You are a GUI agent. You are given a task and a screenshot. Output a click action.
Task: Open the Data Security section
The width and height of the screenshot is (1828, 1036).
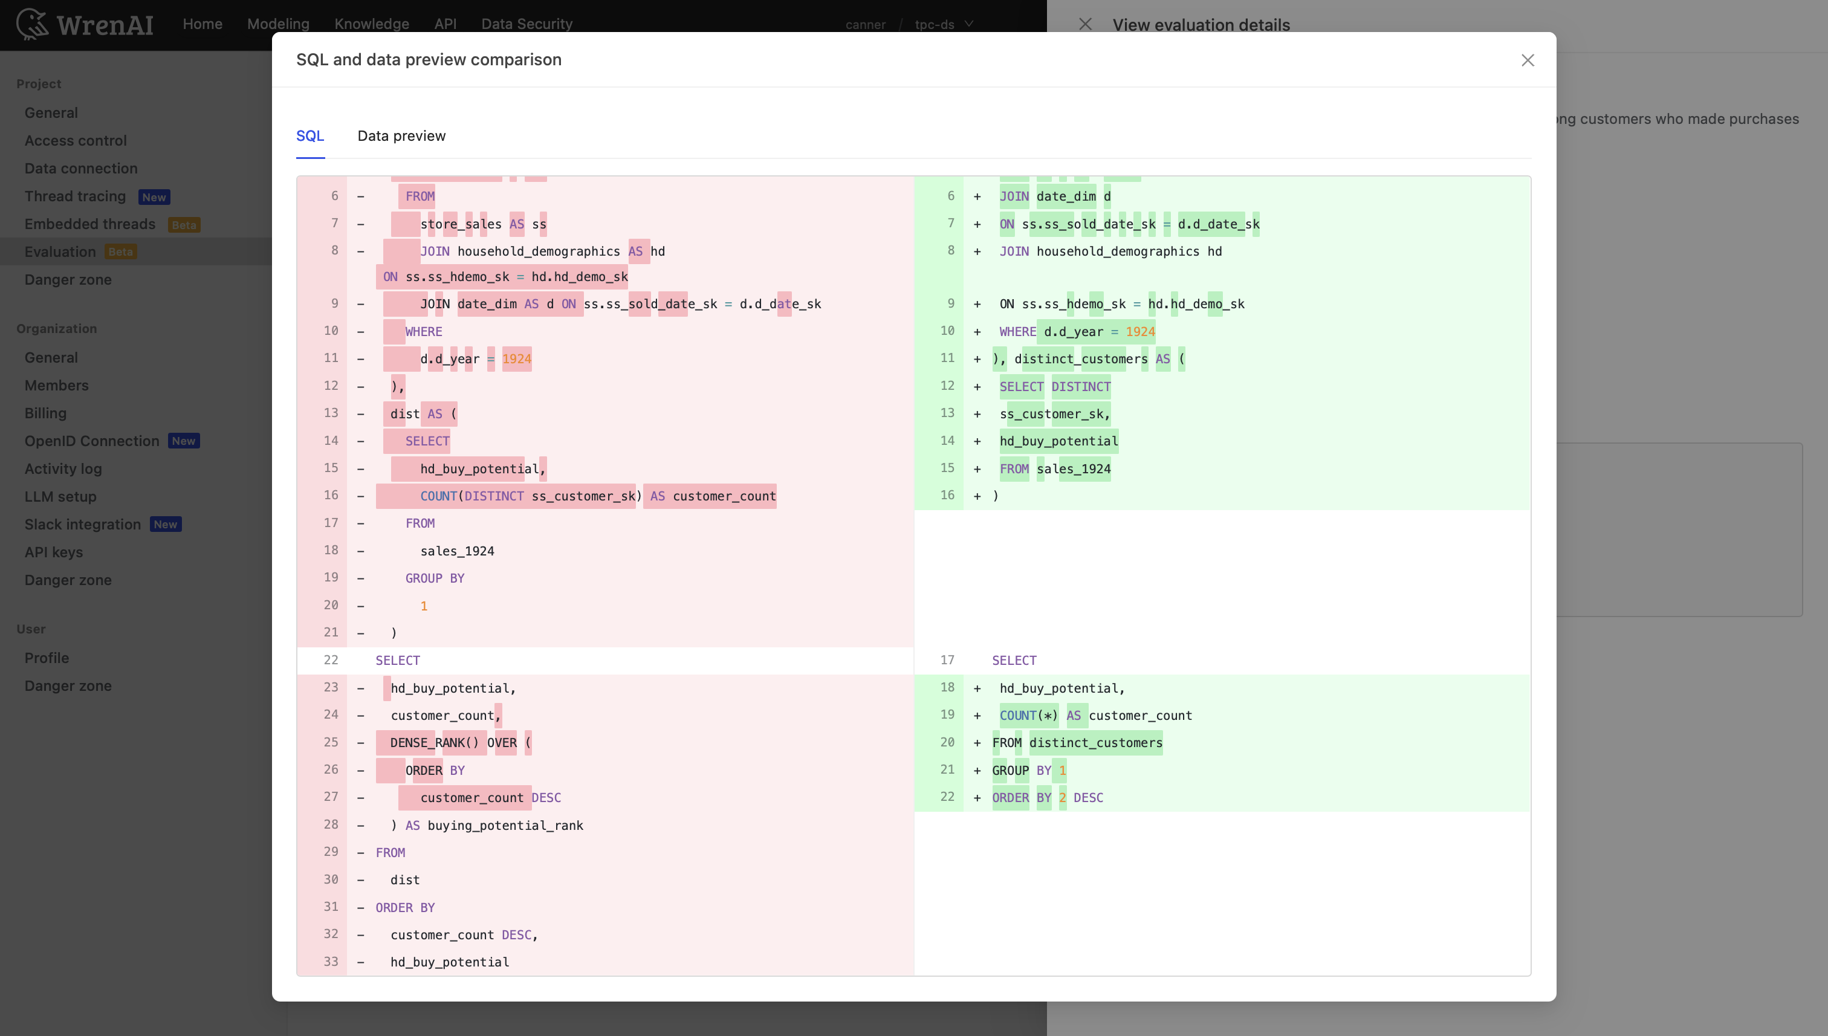click(527, 24)
